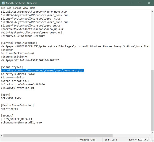154x142 pixels.
Task: Click the MTSM=RJSPBS line
Action: pos(9,109)
